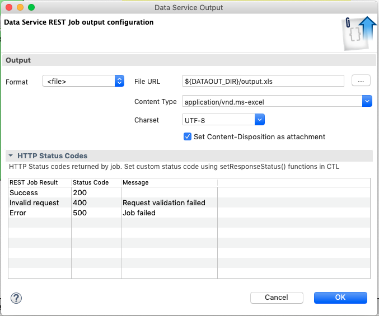
Task: Click the green macOS zoom window button
Action: [x=31, y=7]
